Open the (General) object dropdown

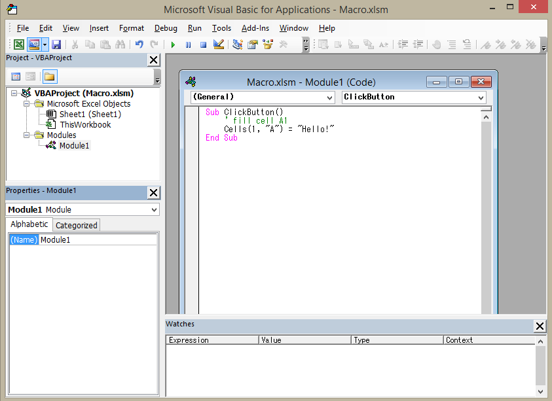(x=329, y=97)
